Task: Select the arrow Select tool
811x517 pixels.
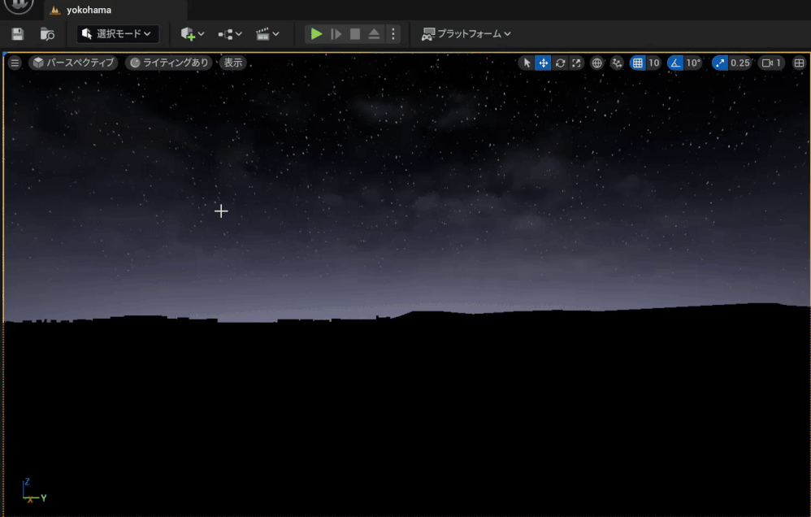Action: pyautogui.click(x=527, y=62)
